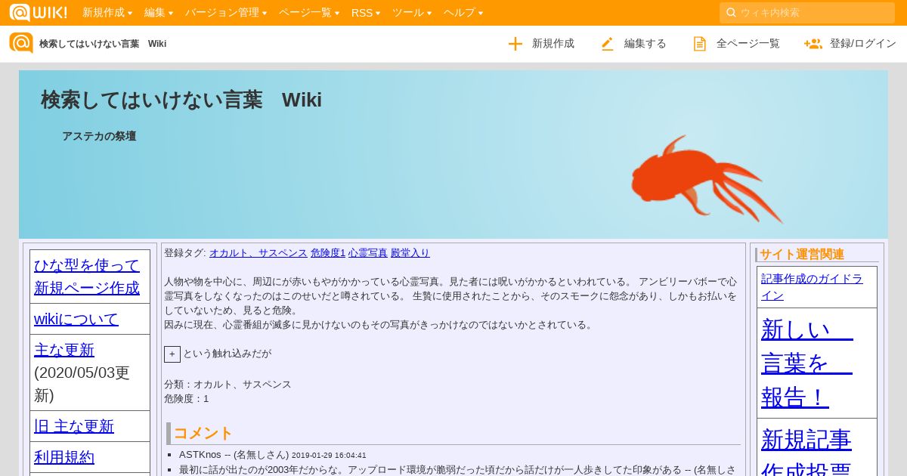The image size is (907, 476).
Task: Click the 登録タグ: label text
Action: click(x=185, y=253)
